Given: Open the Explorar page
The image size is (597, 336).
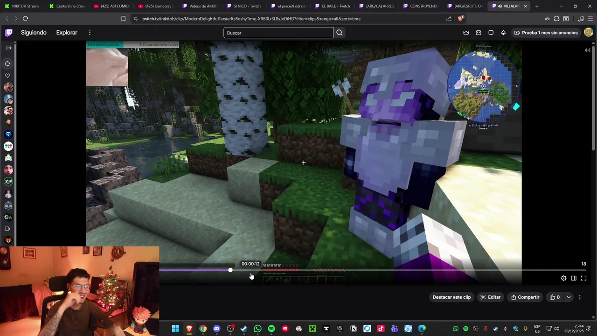Looking at the screenshot, I should pyautogui.click(x=67, y=33).
